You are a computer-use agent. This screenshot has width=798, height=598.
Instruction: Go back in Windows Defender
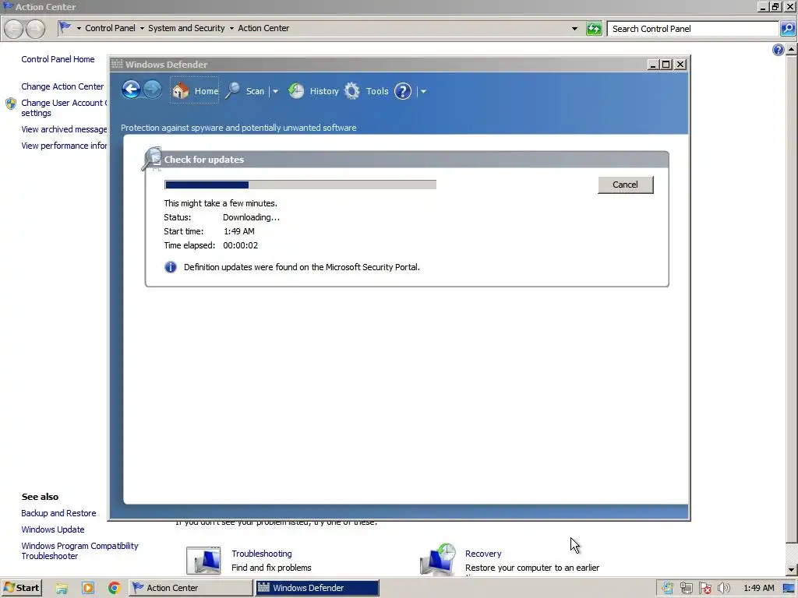tap(131, 90)
